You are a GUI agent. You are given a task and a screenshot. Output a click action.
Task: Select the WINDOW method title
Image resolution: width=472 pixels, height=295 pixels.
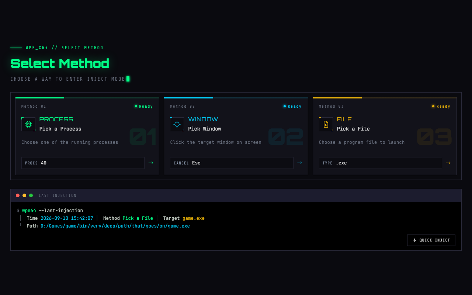pos(203,119)
